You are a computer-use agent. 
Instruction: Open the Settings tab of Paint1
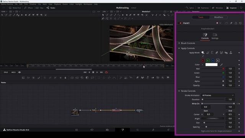(215, 36)
